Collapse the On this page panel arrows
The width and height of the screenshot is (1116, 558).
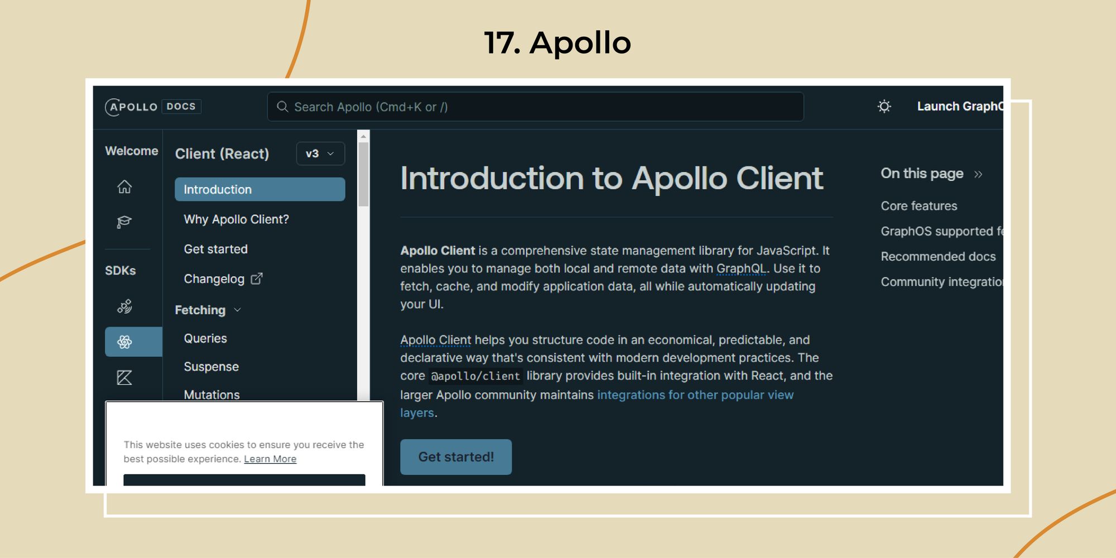[x=978, y=174]
